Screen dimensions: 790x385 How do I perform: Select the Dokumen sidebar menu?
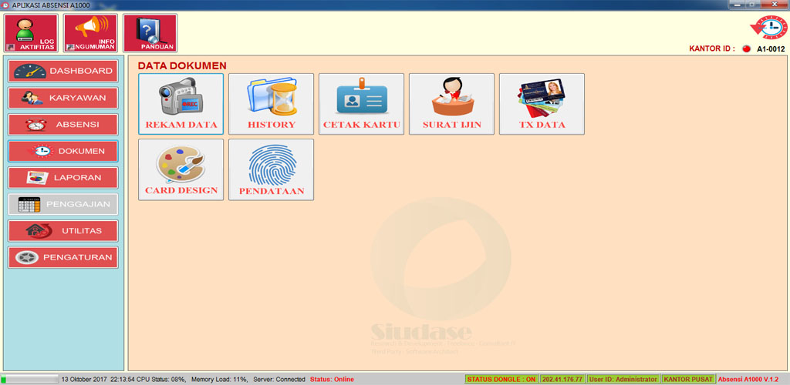(63, 151)
